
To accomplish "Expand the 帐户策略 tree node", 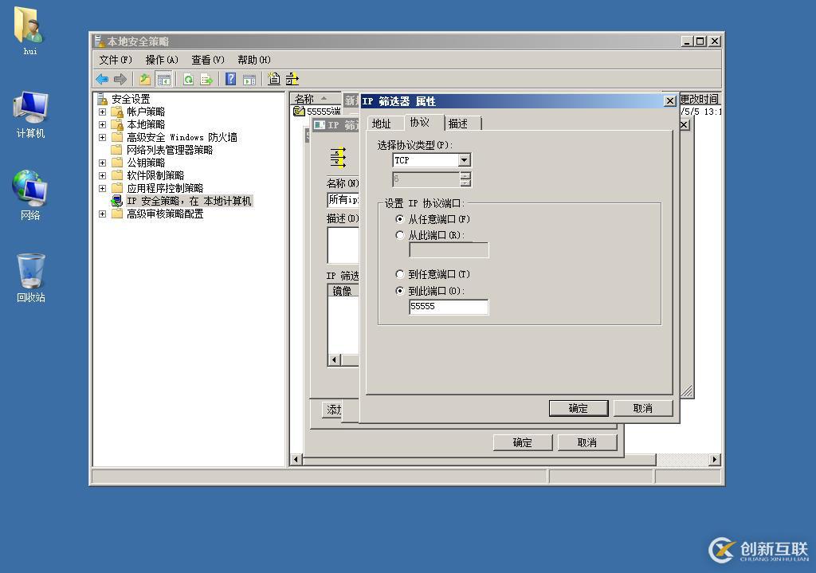I will point(102,112).
